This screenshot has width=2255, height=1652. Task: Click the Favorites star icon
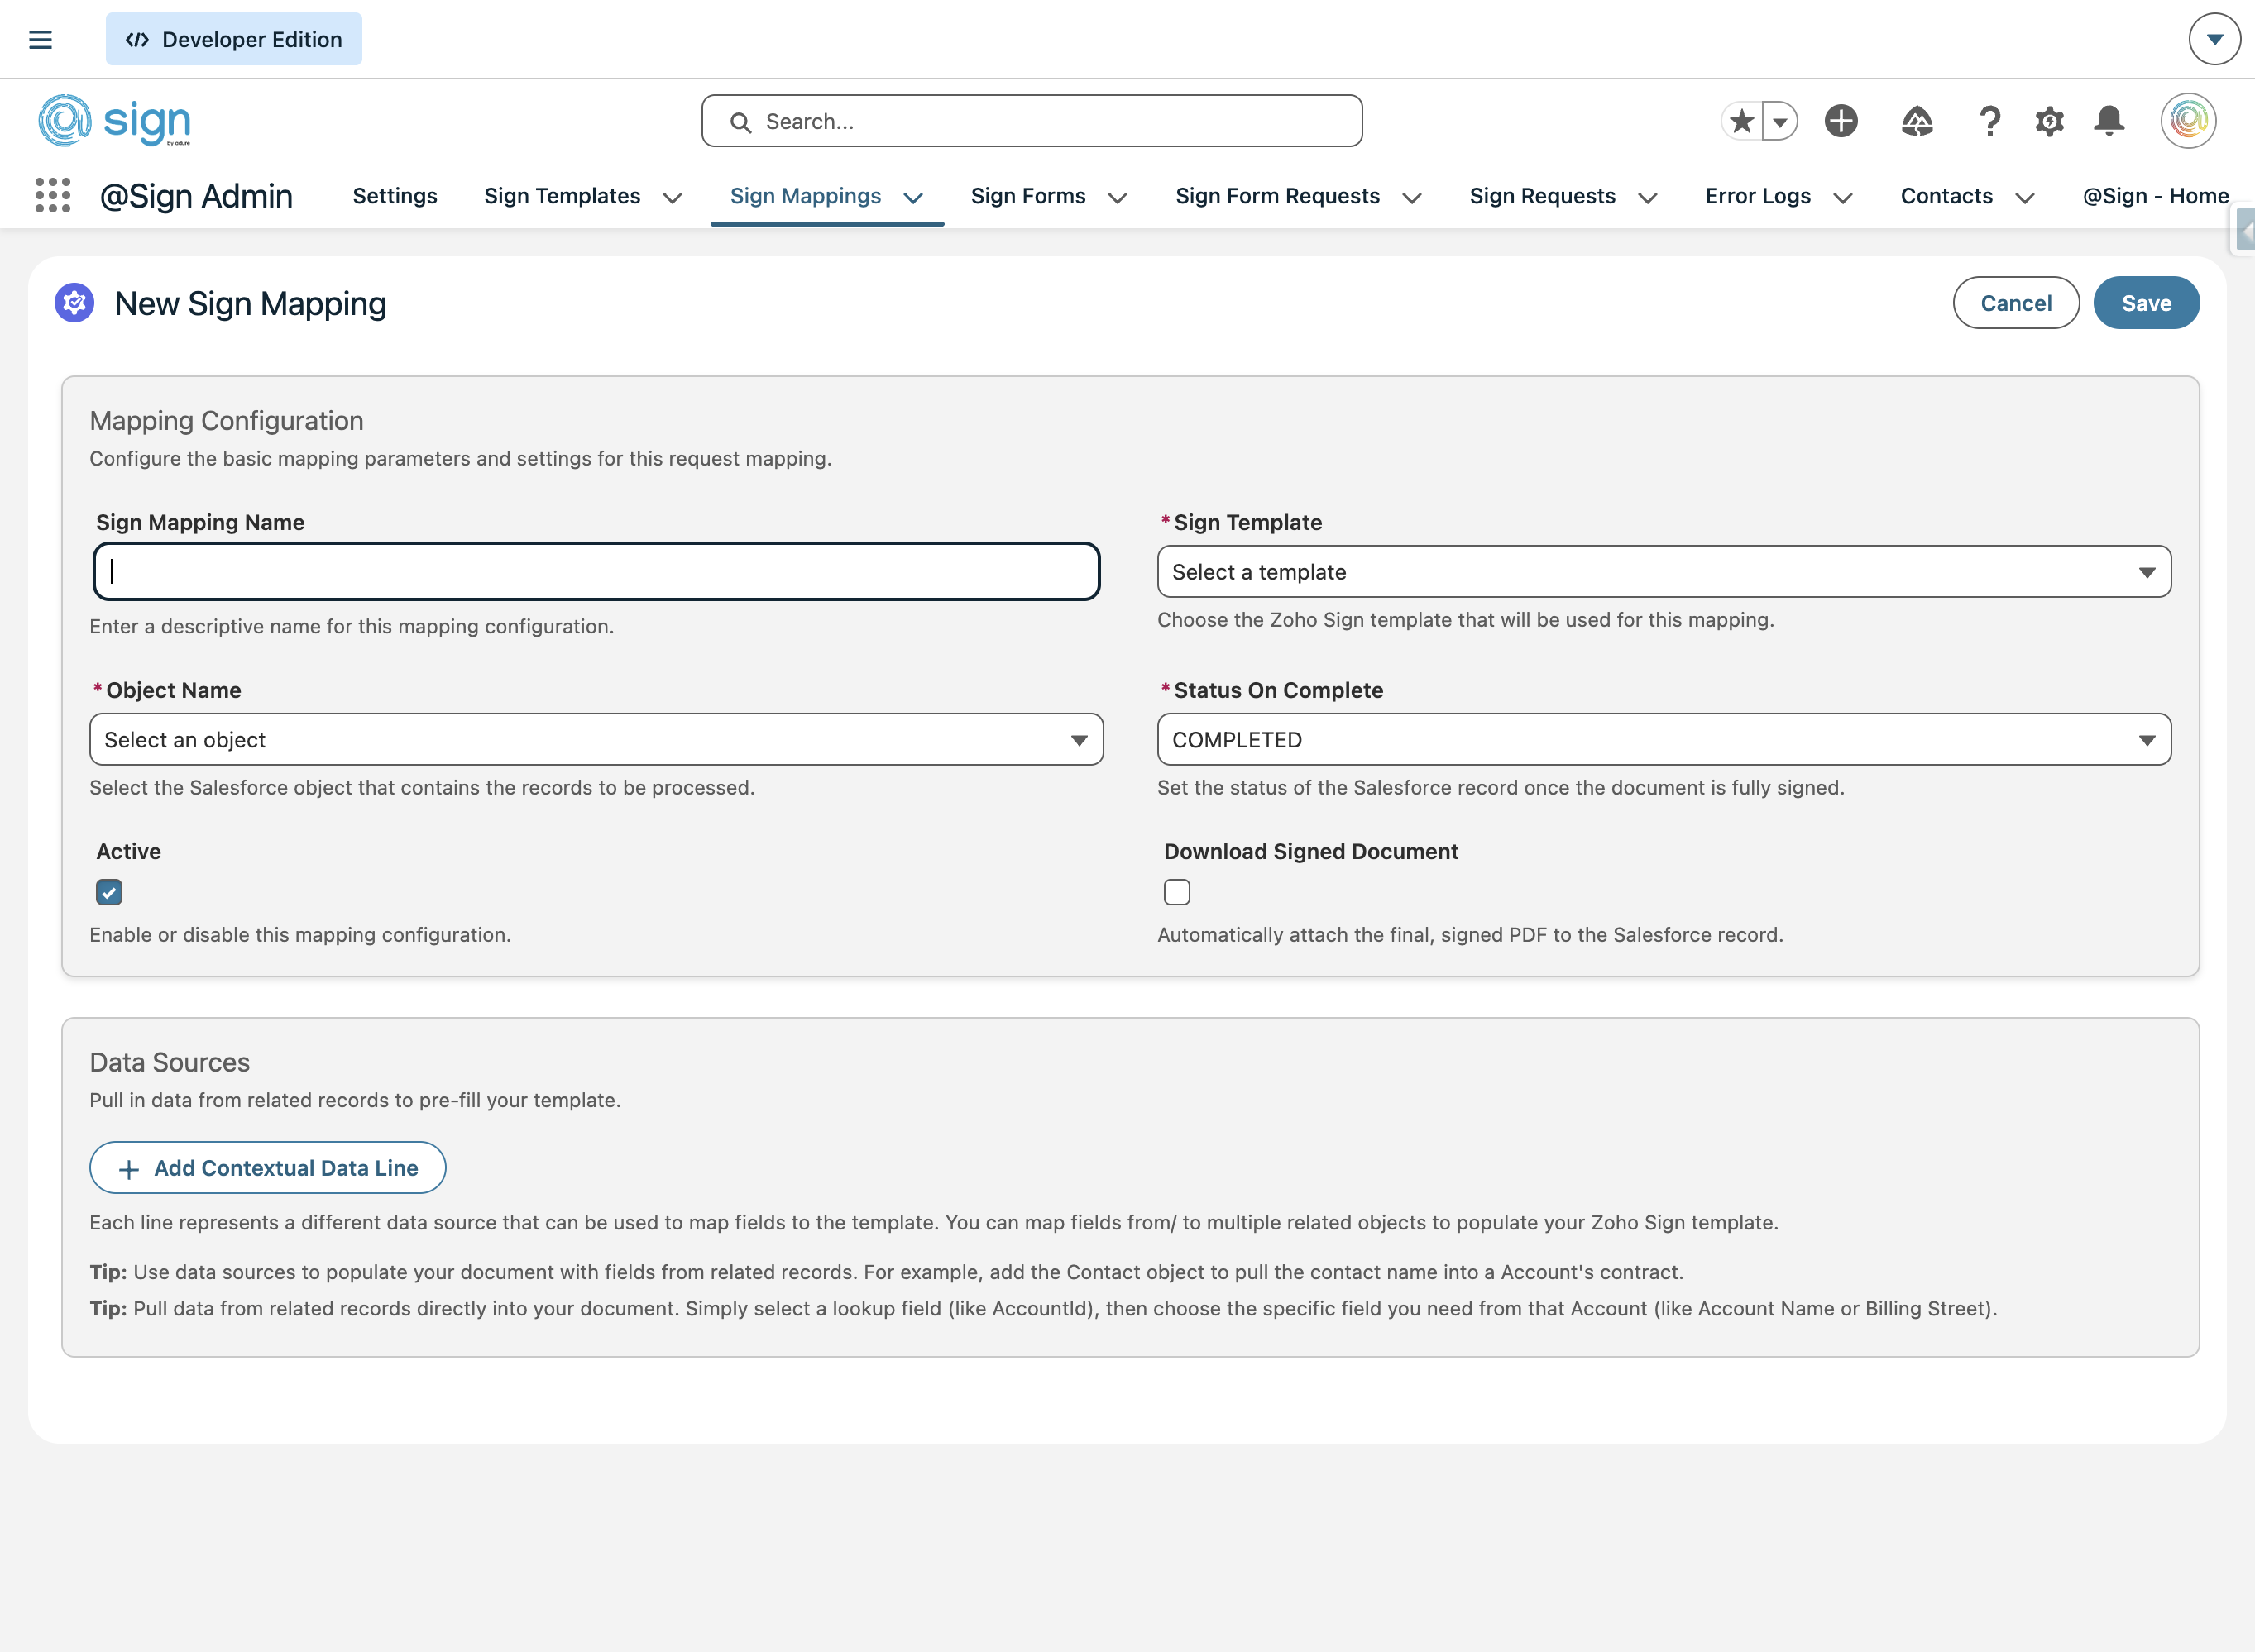click(1742, 121)
